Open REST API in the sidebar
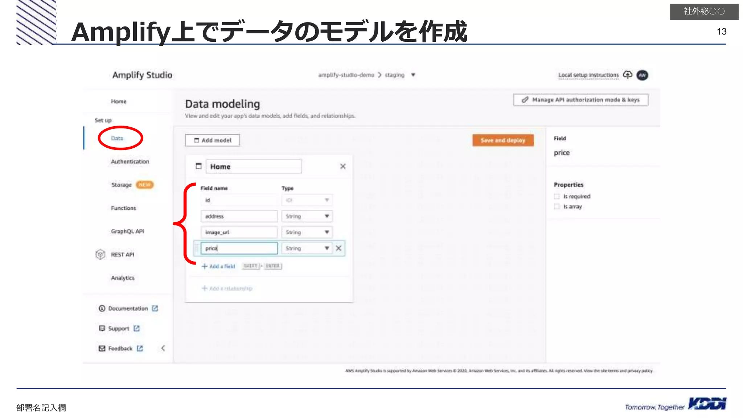Image resolution: width=743 pixels, height=418 pixels. [122, 255]
